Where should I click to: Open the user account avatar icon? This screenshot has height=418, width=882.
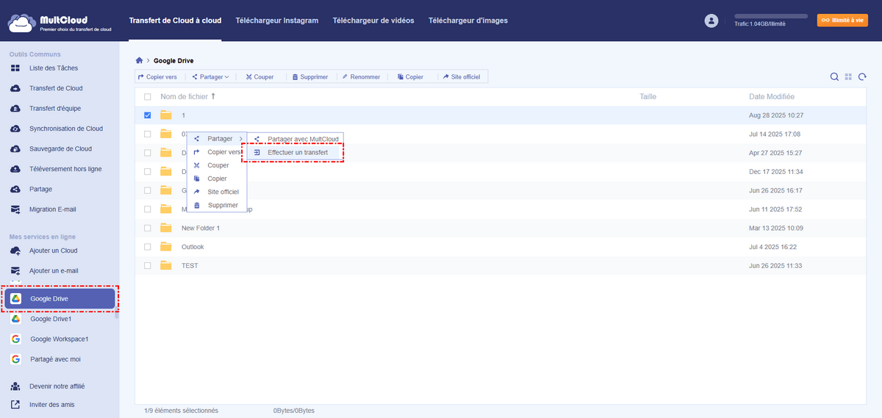(711, 21)
